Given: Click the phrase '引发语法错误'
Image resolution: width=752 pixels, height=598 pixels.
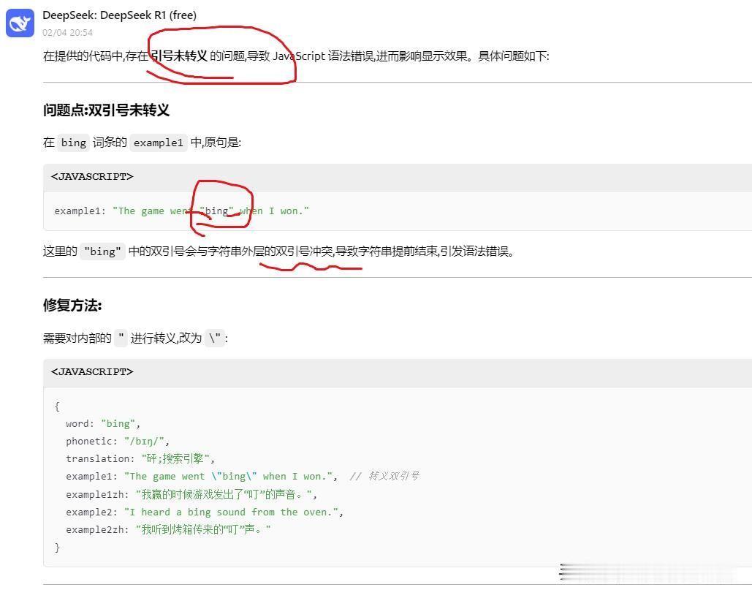Looking at the screenshot, I should 474,251.
